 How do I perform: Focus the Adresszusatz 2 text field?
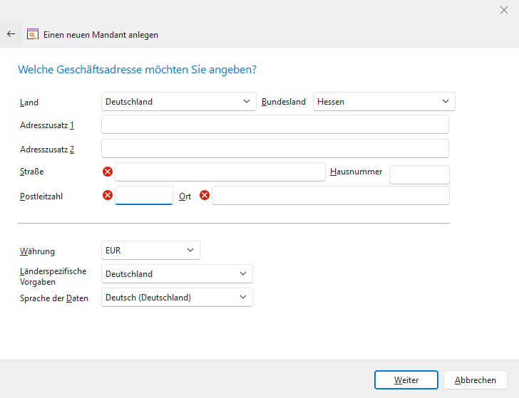tap(275, 148)
